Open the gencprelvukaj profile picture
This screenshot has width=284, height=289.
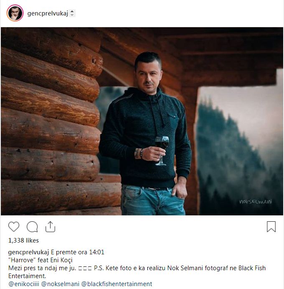(x=15, y=13)
